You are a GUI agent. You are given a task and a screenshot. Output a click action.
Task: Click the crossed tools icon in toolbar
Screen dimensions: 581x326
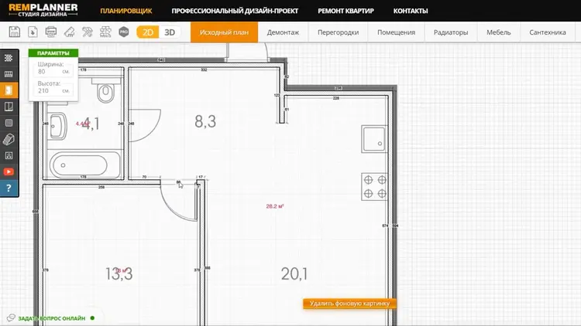87,32
